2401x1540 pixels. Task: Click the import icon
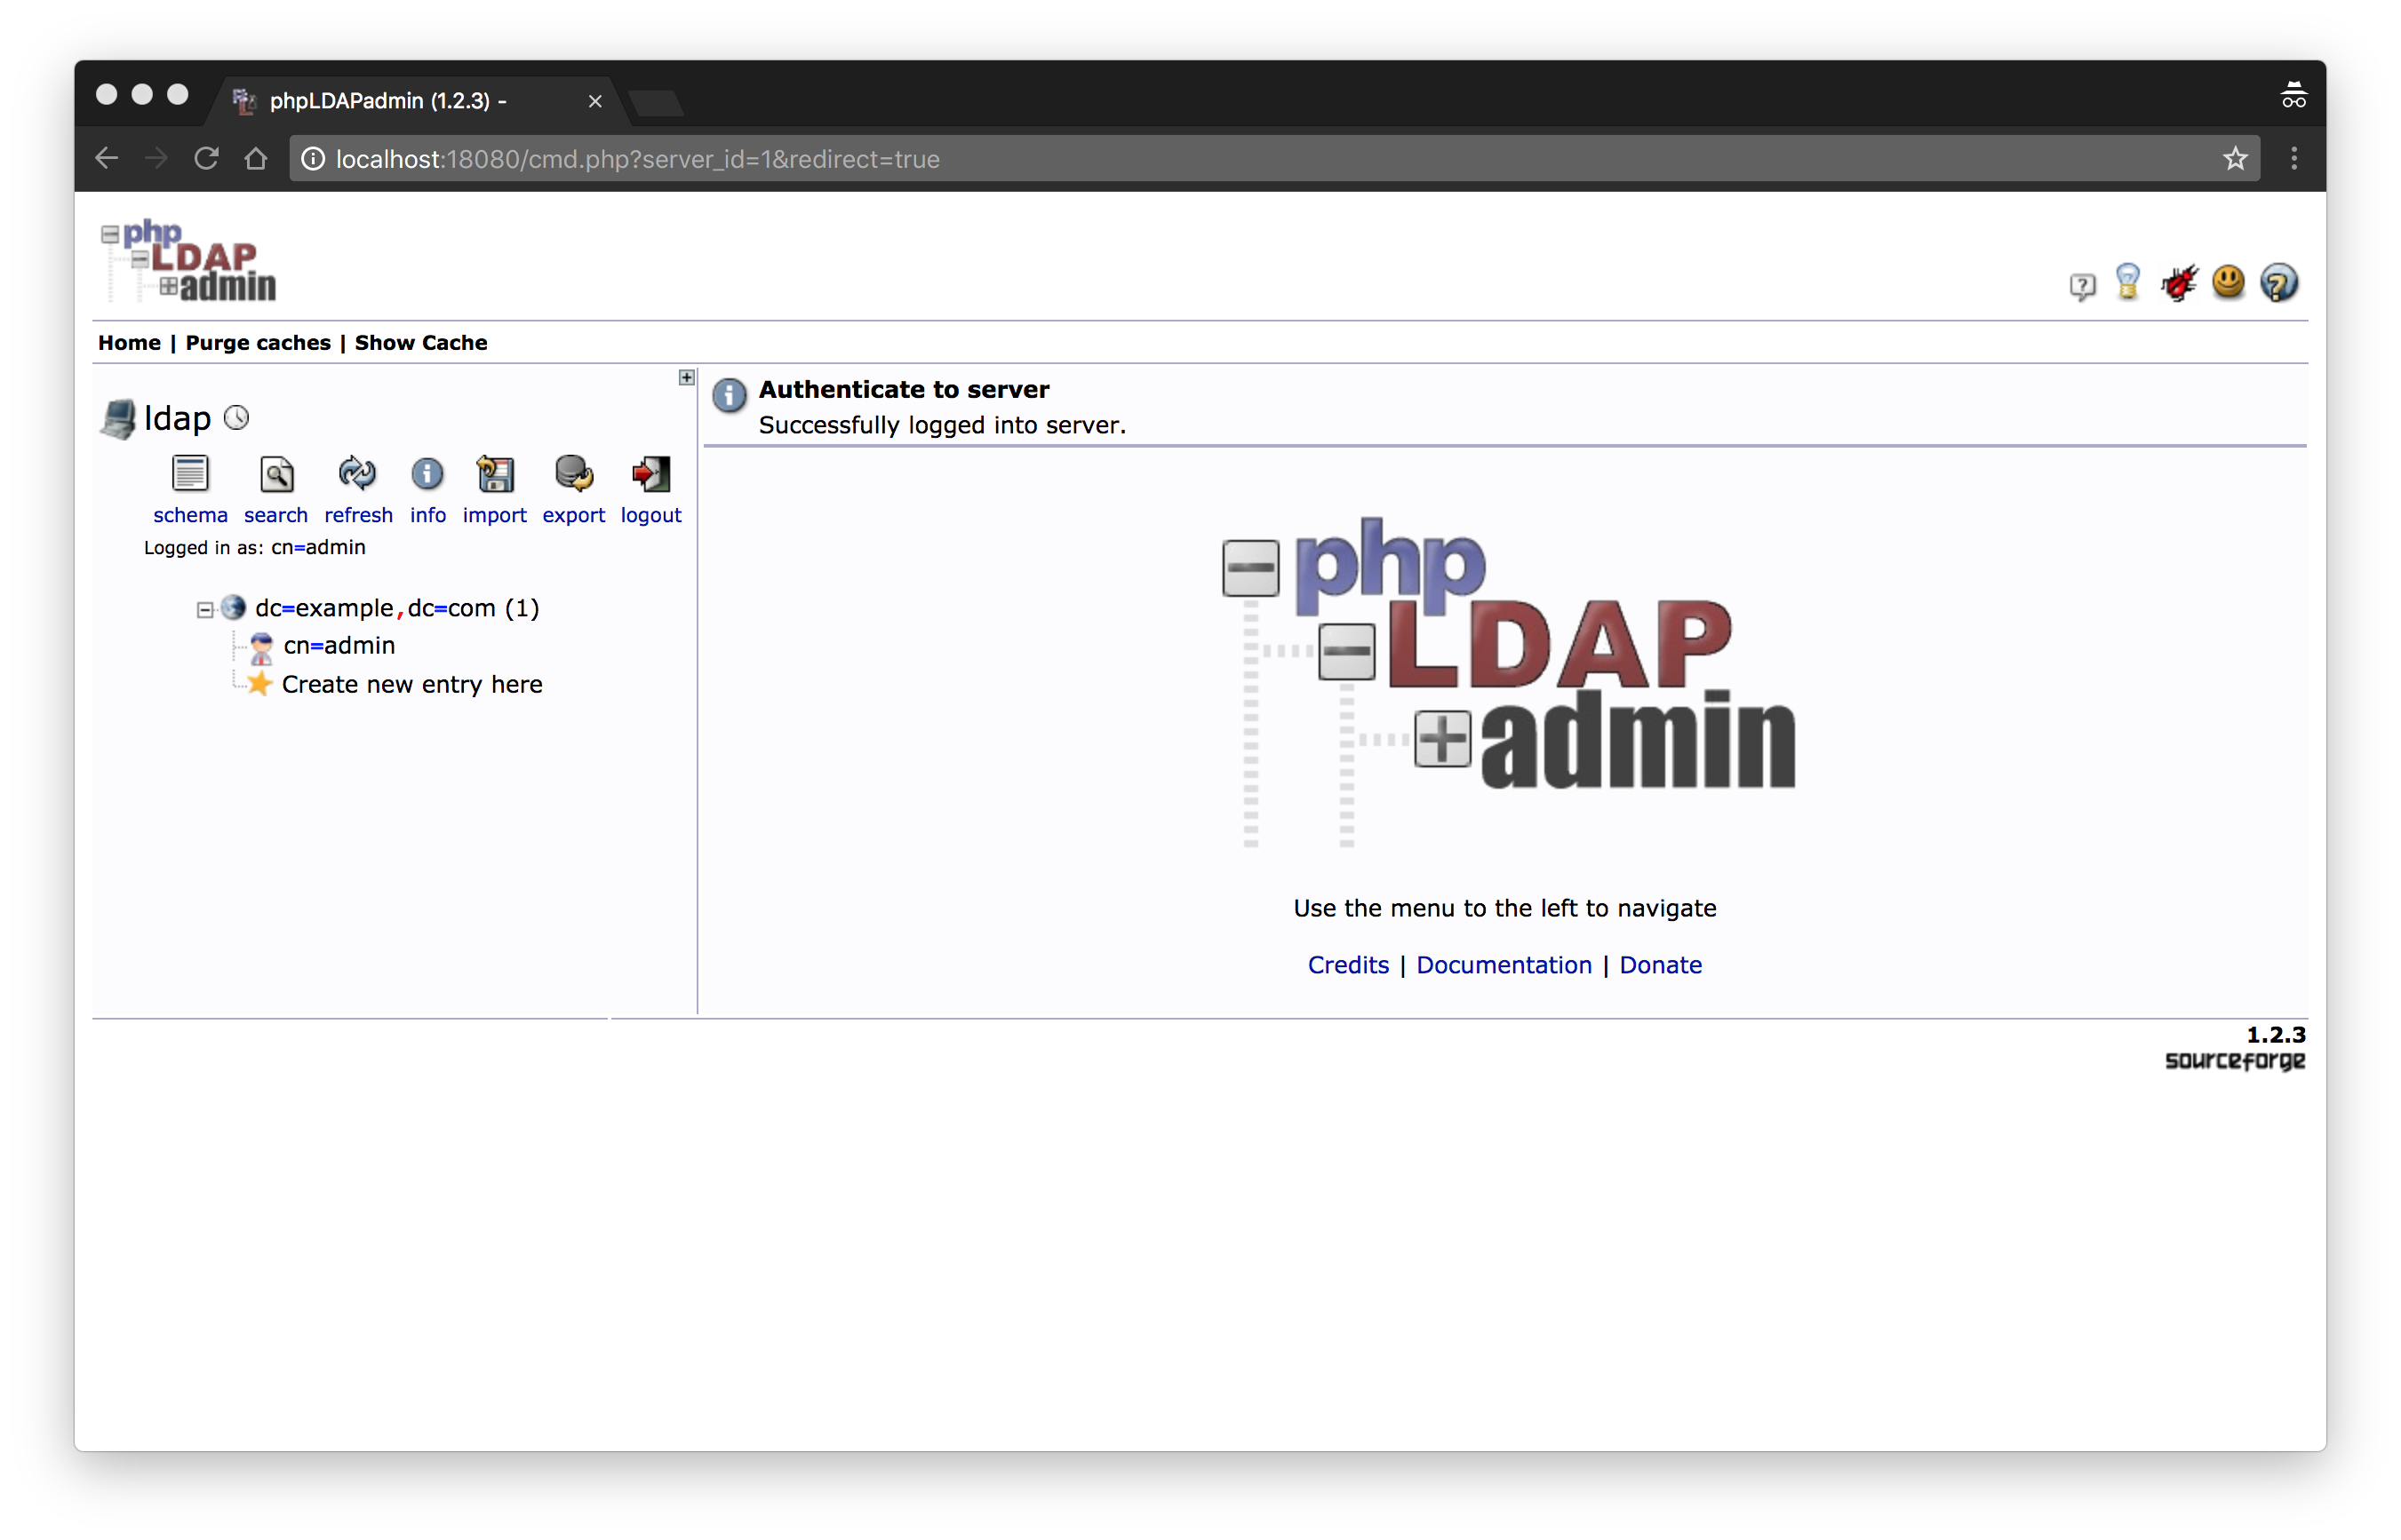(494, 474)
